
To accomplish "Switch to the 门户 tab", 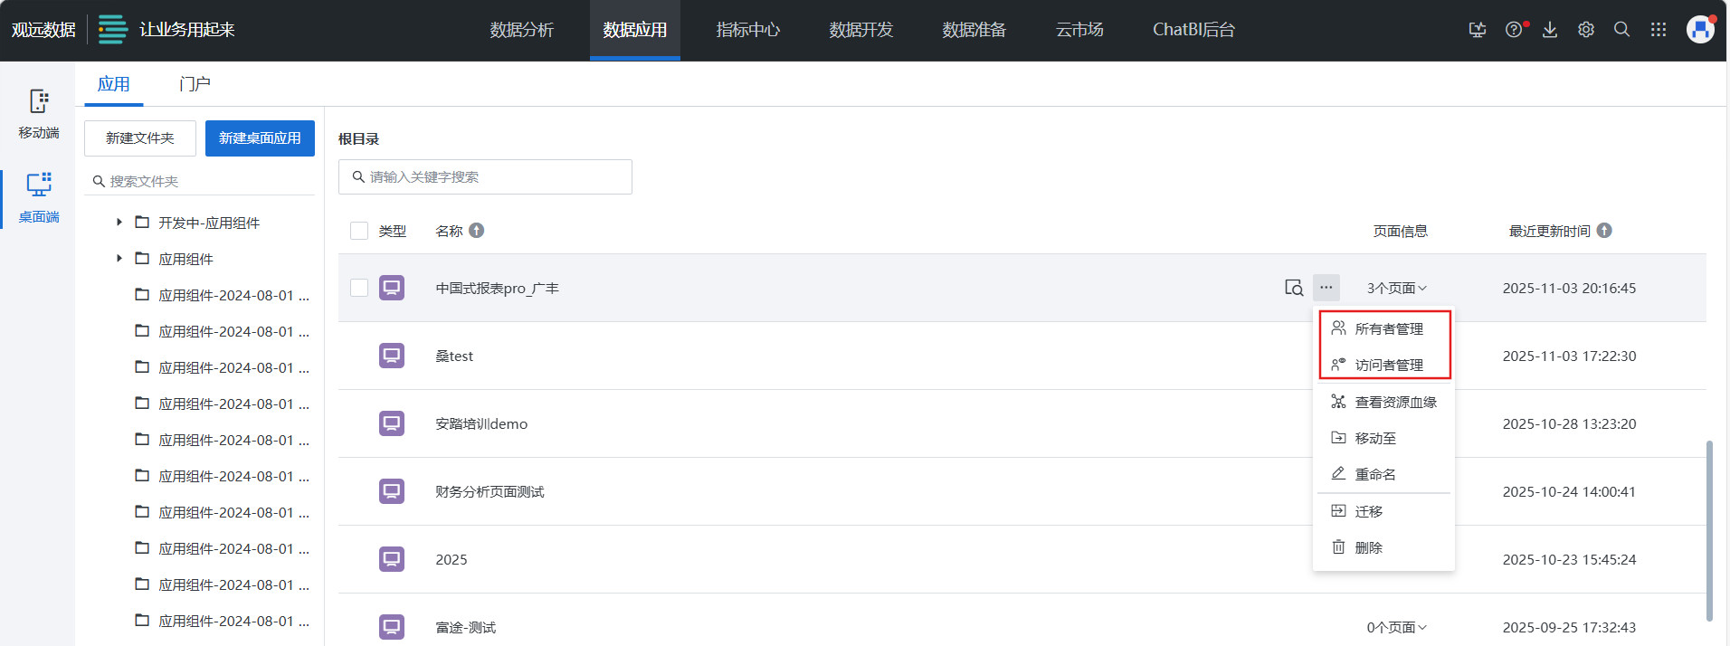I will coord(195,84).
